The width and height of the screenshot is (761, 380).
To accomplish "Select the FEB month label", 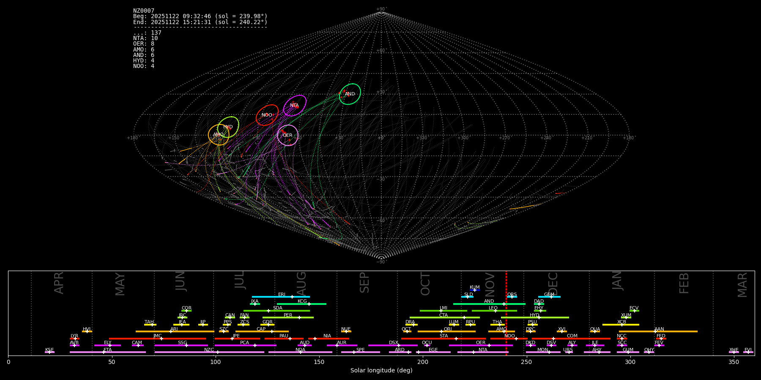I will click(x=684, y=283).
